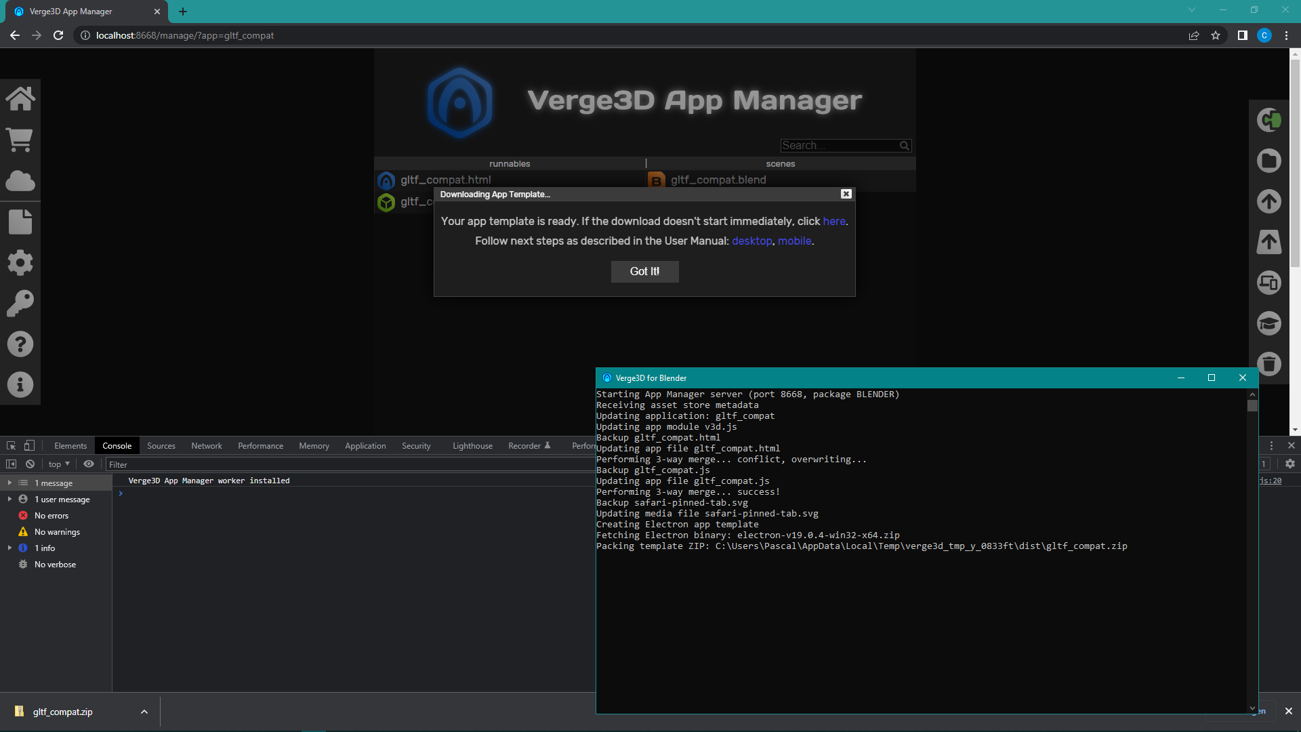The height and width of the screenshot is (732, 1301).
Task: Open Chrome three-dot menu
Action: click(x=1286, y=35)
